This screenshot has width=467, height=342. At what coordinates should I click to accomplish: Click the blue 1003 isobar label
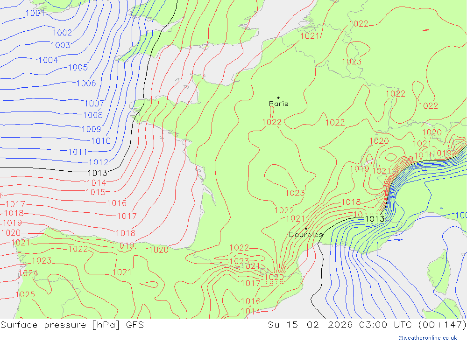click(x=61, y=45)
